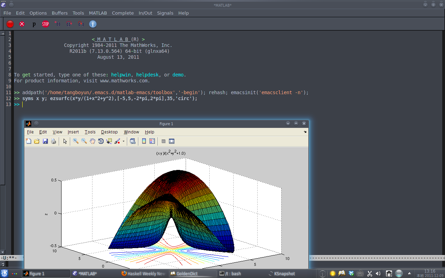
Task: Click the Link Plot icon
Action: [x=132, y=141]
